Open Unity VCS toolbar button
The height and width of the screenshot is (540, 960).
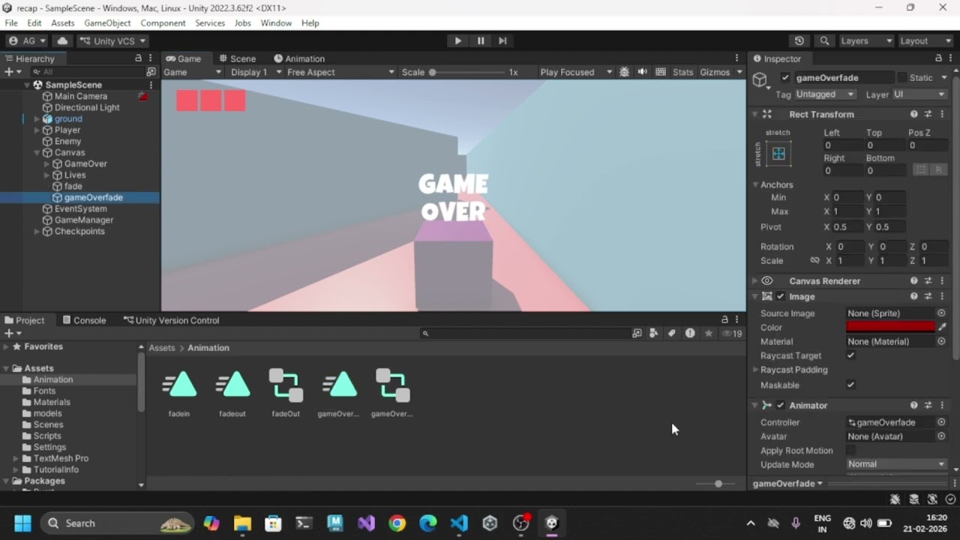(114, 40)
